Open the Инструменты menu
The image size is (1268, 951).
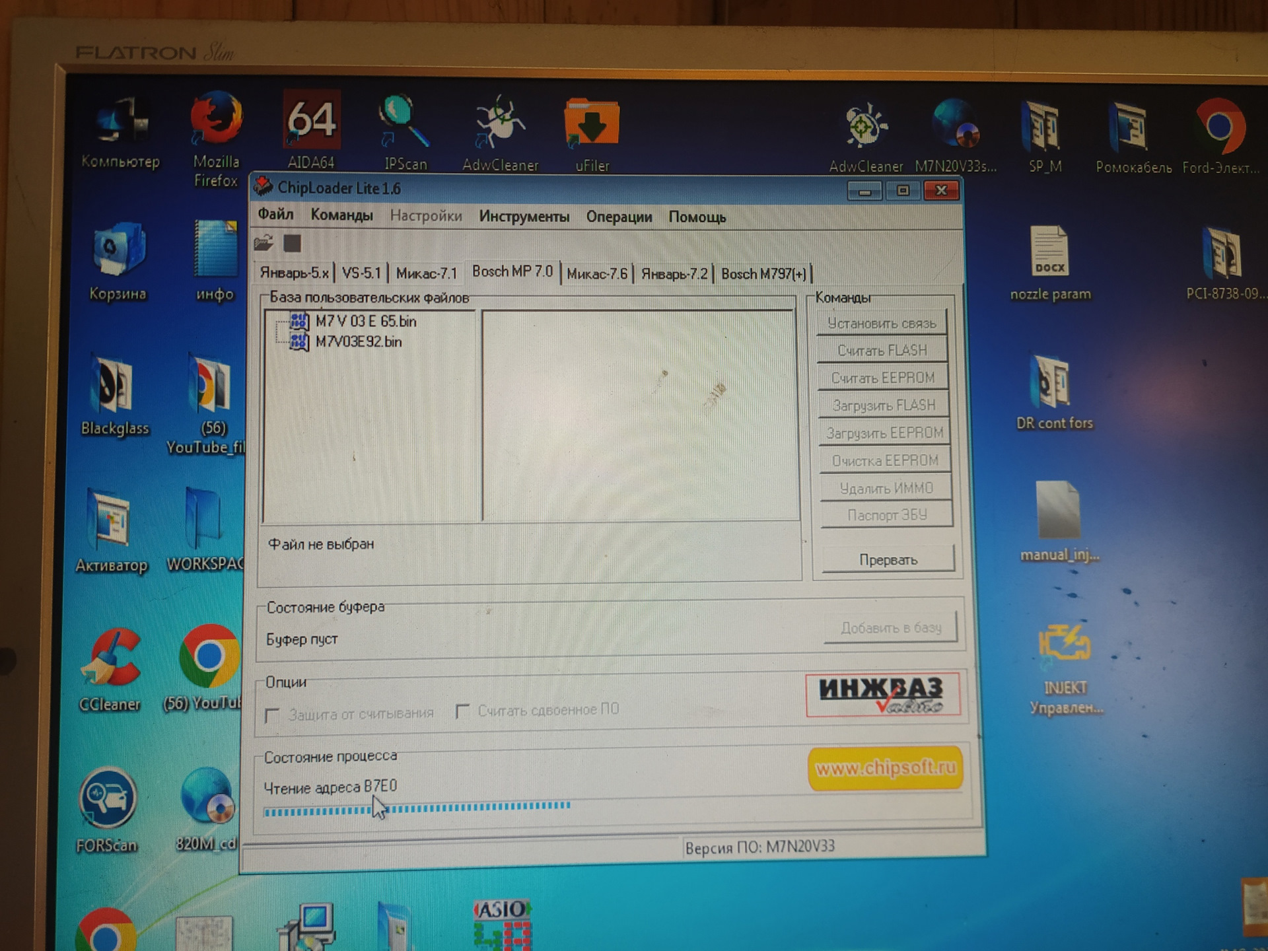point(524,217)
